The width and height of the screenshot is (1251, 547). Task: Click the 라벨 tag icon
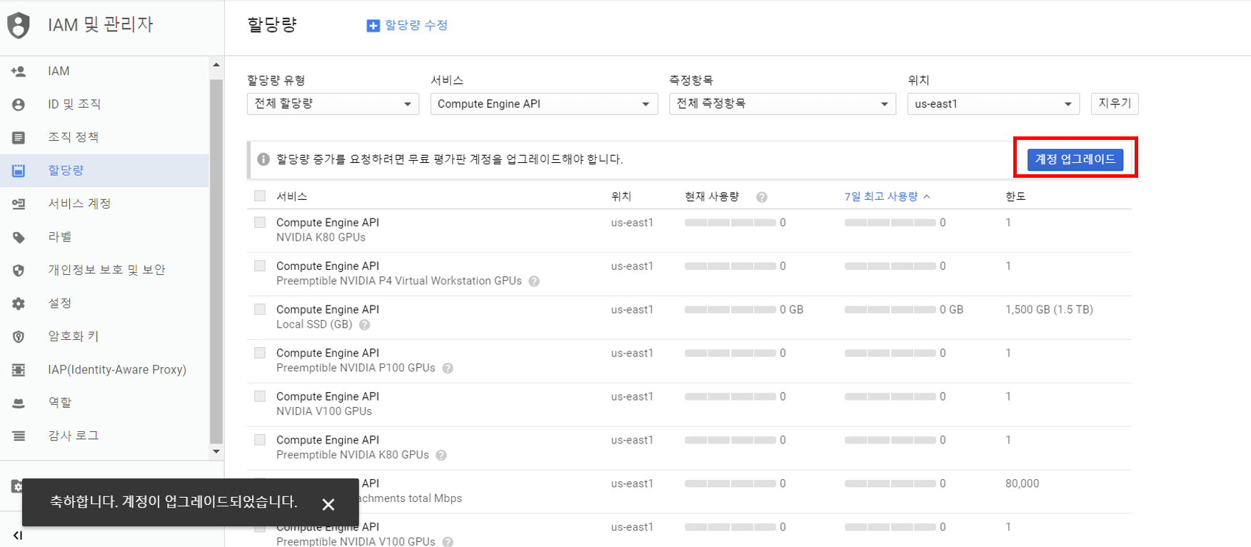click(x=19, y=237)
